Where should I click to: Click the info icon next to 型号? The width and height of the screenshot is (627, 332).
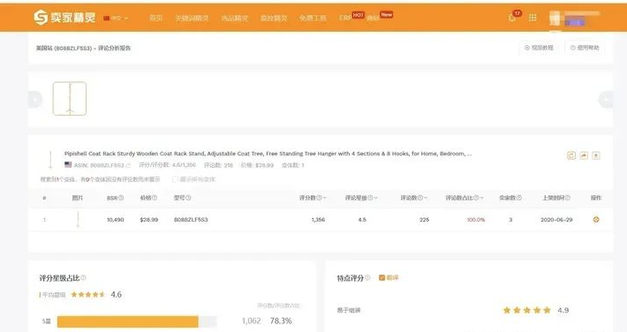tap(188, 198)
